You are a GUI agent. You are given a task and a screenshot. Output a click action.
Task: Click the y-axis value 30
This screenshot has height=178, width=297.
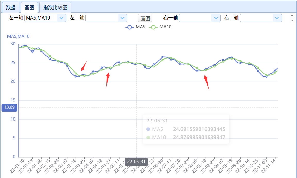[x=13, y=44]
